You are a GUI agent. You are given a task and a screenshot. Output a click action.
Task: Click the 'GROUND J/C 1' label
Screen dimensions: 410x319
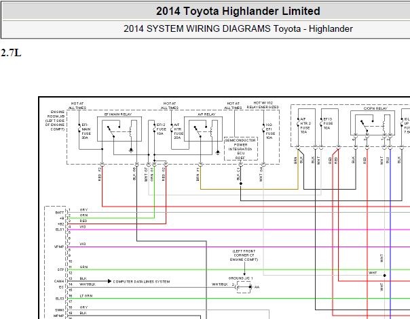pos(240,278)
